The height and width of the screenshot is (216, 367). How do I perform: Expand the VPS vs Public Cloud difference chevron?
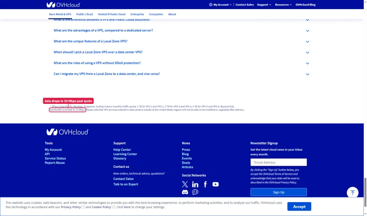click(307, 20)
